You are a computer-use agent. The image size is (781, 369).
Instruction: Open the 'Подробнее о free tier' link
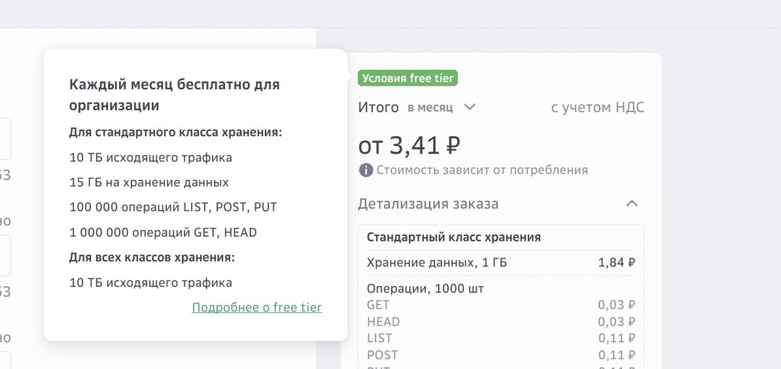click(x=257, y=307)
